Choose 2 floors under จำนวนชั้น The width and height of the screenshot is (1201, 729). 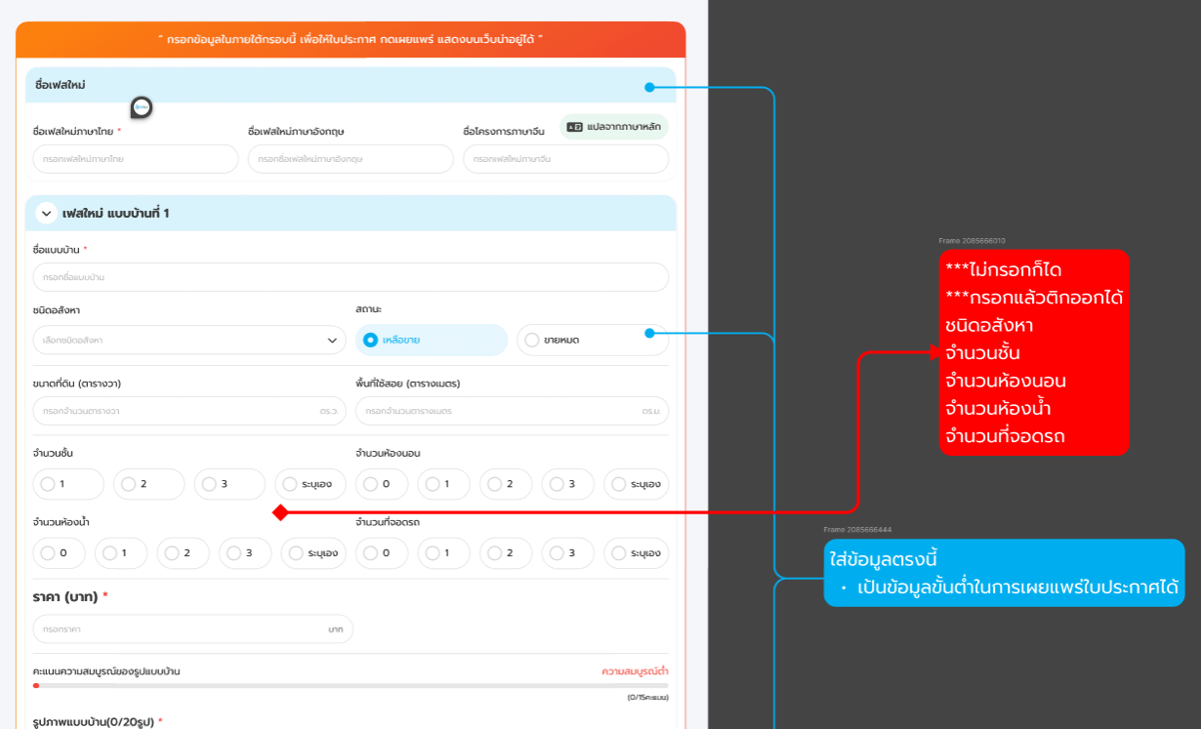click(x=148, y=484)
